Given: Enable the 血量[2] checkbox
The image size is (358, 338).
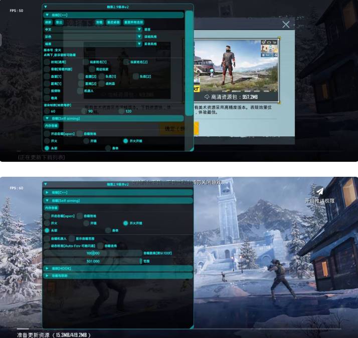Looking at the screenshot, I should [x=81, y=77].
